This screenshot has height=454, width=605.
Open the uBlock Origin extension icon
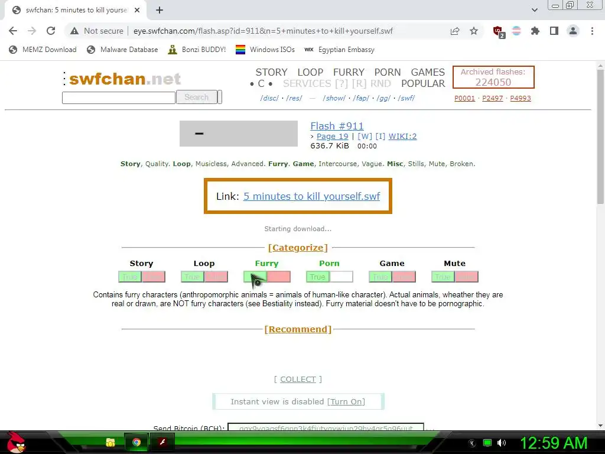click(499, 32)
